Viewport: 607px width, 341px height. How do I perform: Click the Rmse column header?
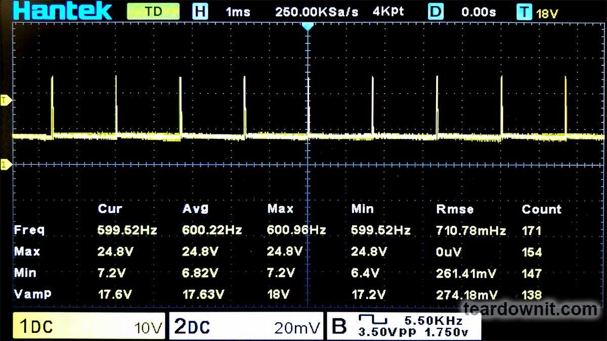point(455,209)
